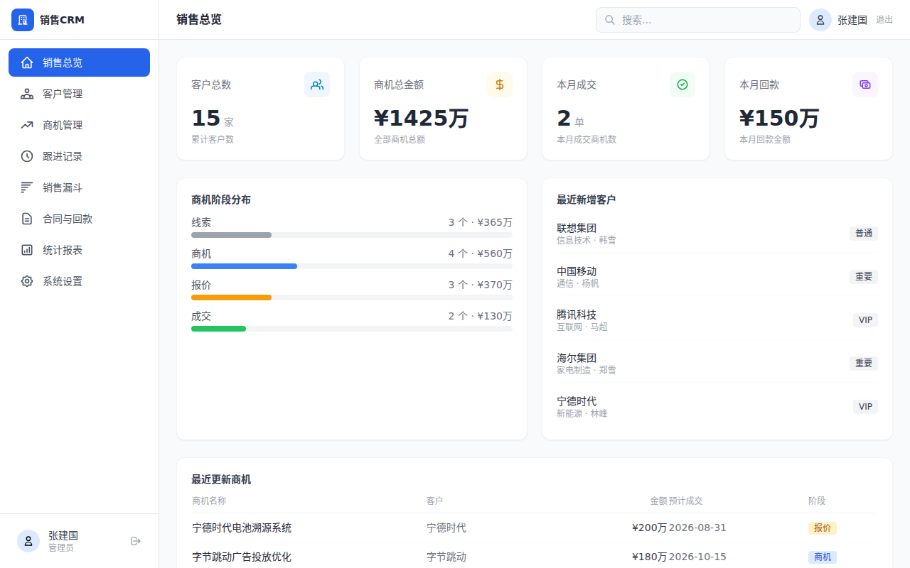Click the 3 个 · ¥365万 value

pyautogui.click(x=480, y=222)
